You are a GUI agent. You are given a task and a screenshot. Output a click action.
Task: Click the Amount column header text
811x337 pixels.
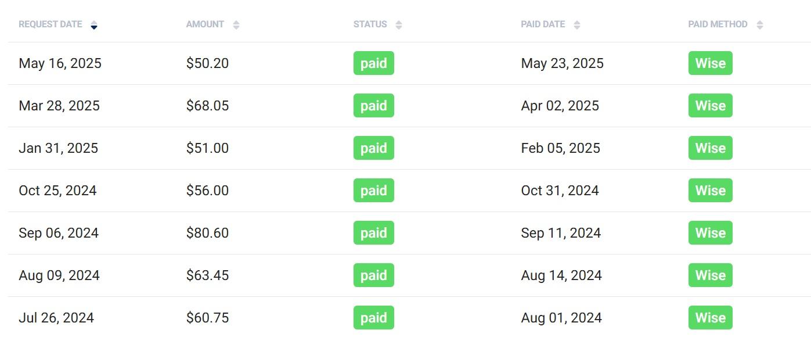[x=205, y=24]
